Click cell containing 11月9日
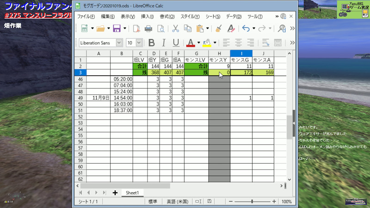The width and height of the screenshot is (370, 208). pyautogui.click(x=99, y=98)
